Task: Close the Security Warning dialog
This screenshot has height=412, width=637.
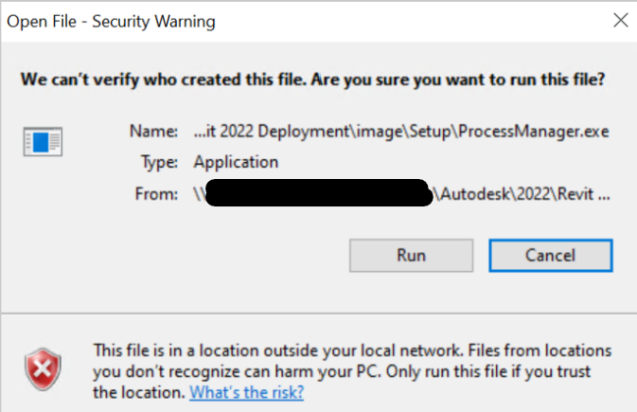Action: pyautogui.click(x=620, y=20)
